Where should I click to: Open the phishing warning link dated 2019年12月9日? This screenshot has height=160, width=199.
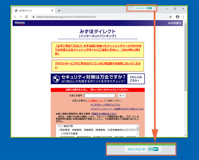pos(98,50)
